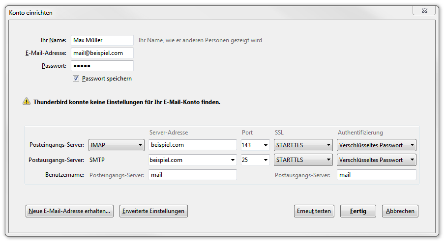Select the Posteingangs-Server username field

coord(192,175)
